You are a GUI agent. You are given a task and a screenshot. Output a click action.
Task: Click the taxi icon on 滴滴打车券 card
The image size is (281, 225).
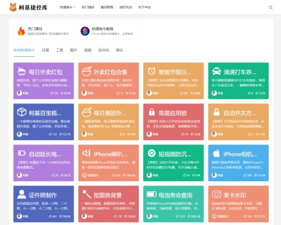click(216, 71)
